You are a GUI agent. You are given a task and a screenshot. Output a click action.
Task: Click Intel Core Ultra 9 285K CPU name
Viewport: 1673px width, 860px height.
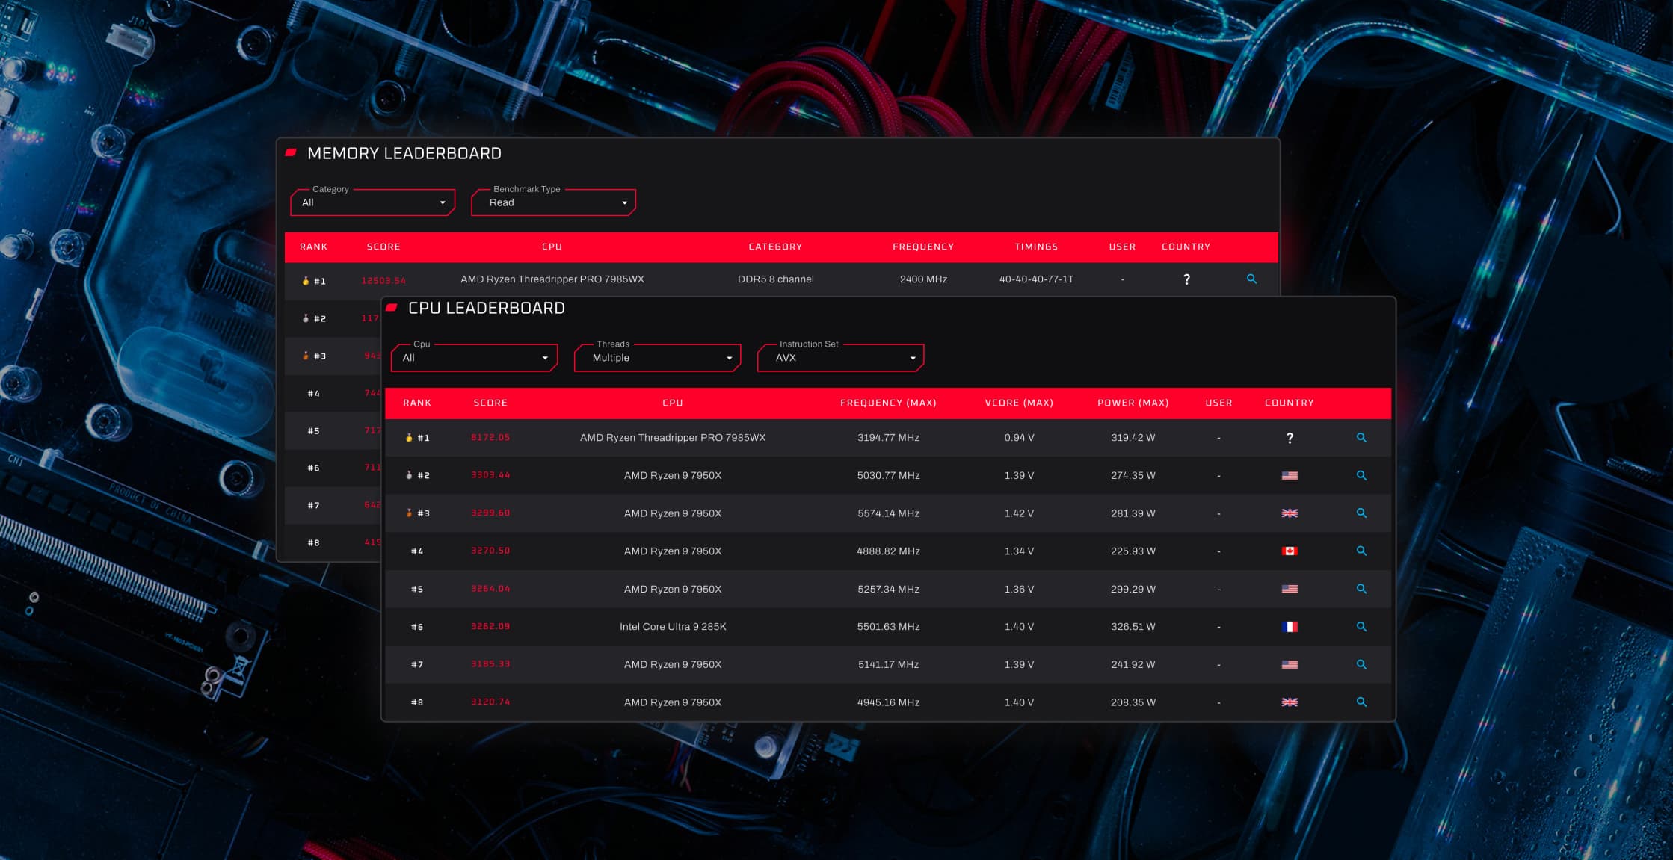[x=673, y=627]
